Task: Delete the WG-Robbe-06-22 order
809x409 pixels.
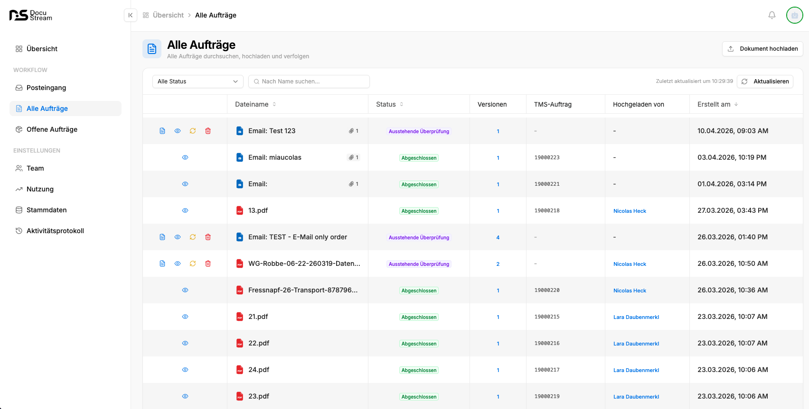Action: (208, 264)
